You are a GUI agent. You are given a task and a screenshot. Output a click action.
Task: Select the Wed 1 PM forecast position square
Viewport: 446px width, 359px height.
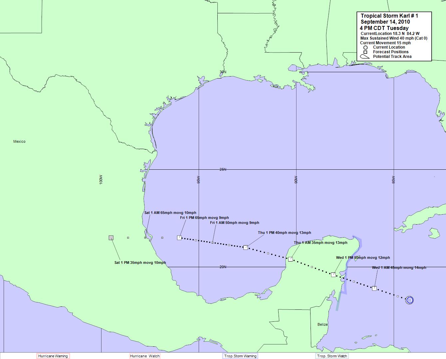point(334,274)
